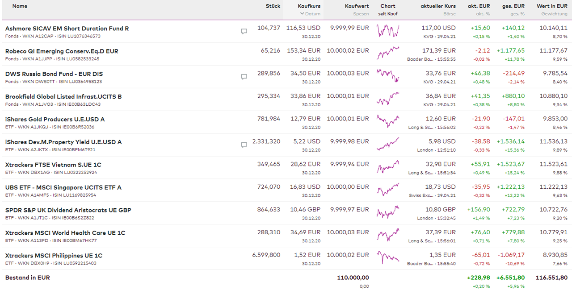Screen dimensions: 572x290
Task: Click the Brookfield Global Listed Infrastructure chart
Action: [x=388, y=99]
